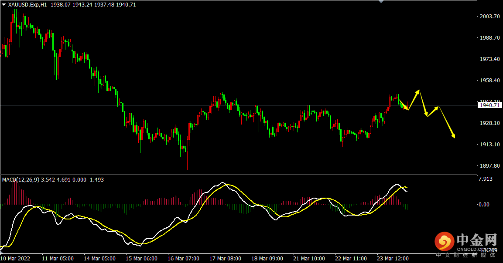Viewport: 503px width, 263px height.
Task: Click the gray chart shift triangle on the top edge
Action: 381,2
